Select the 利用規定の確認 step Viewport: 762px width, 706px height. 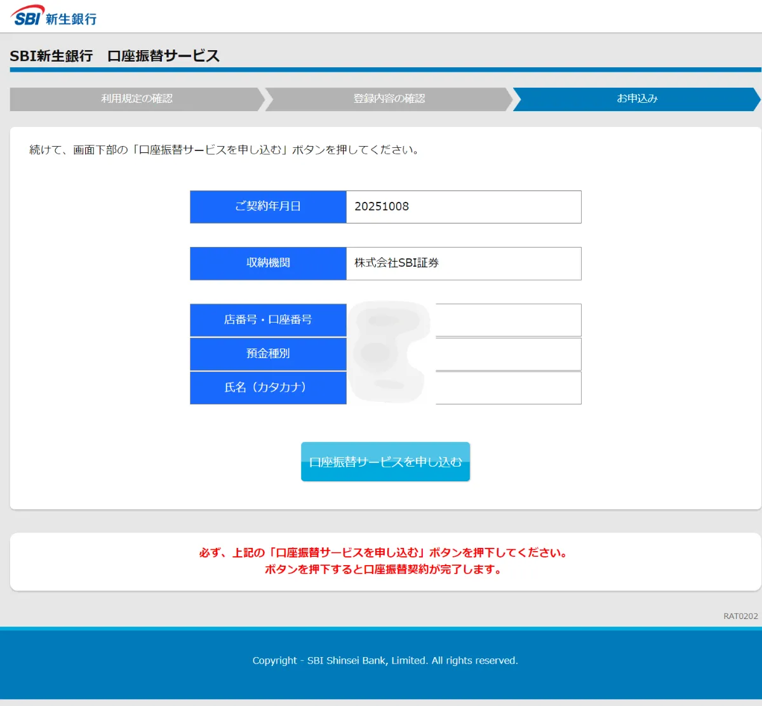coord(137,99)
